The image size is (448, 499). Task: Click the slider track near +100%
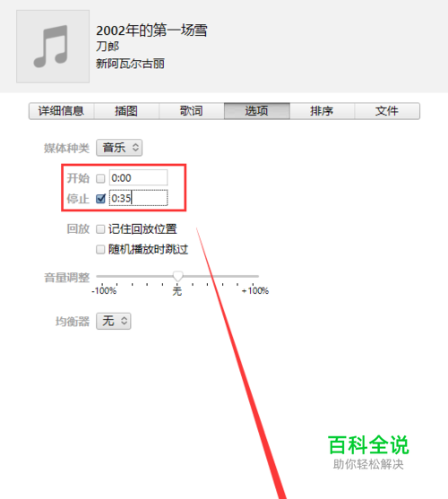pos(254,276)
